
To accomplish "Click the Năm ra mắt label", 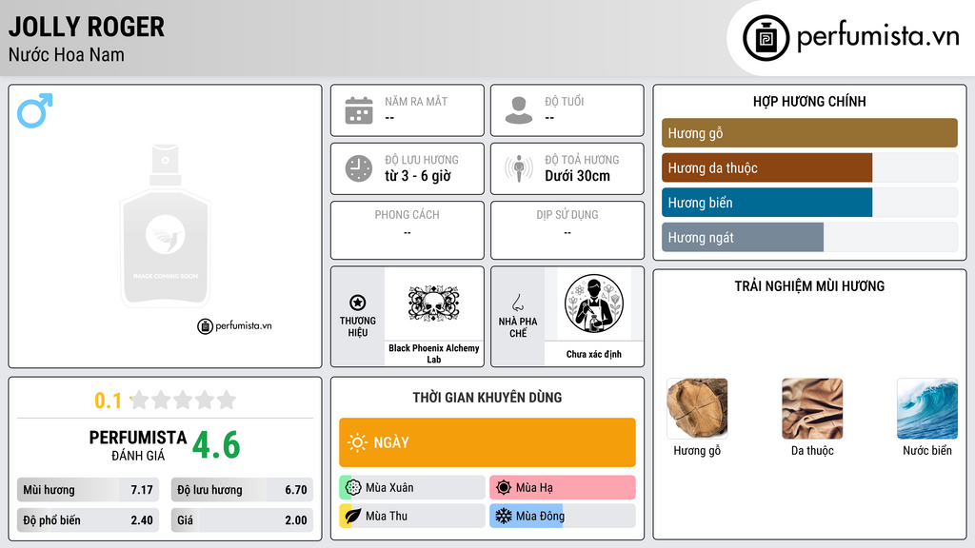I will 416,101.
